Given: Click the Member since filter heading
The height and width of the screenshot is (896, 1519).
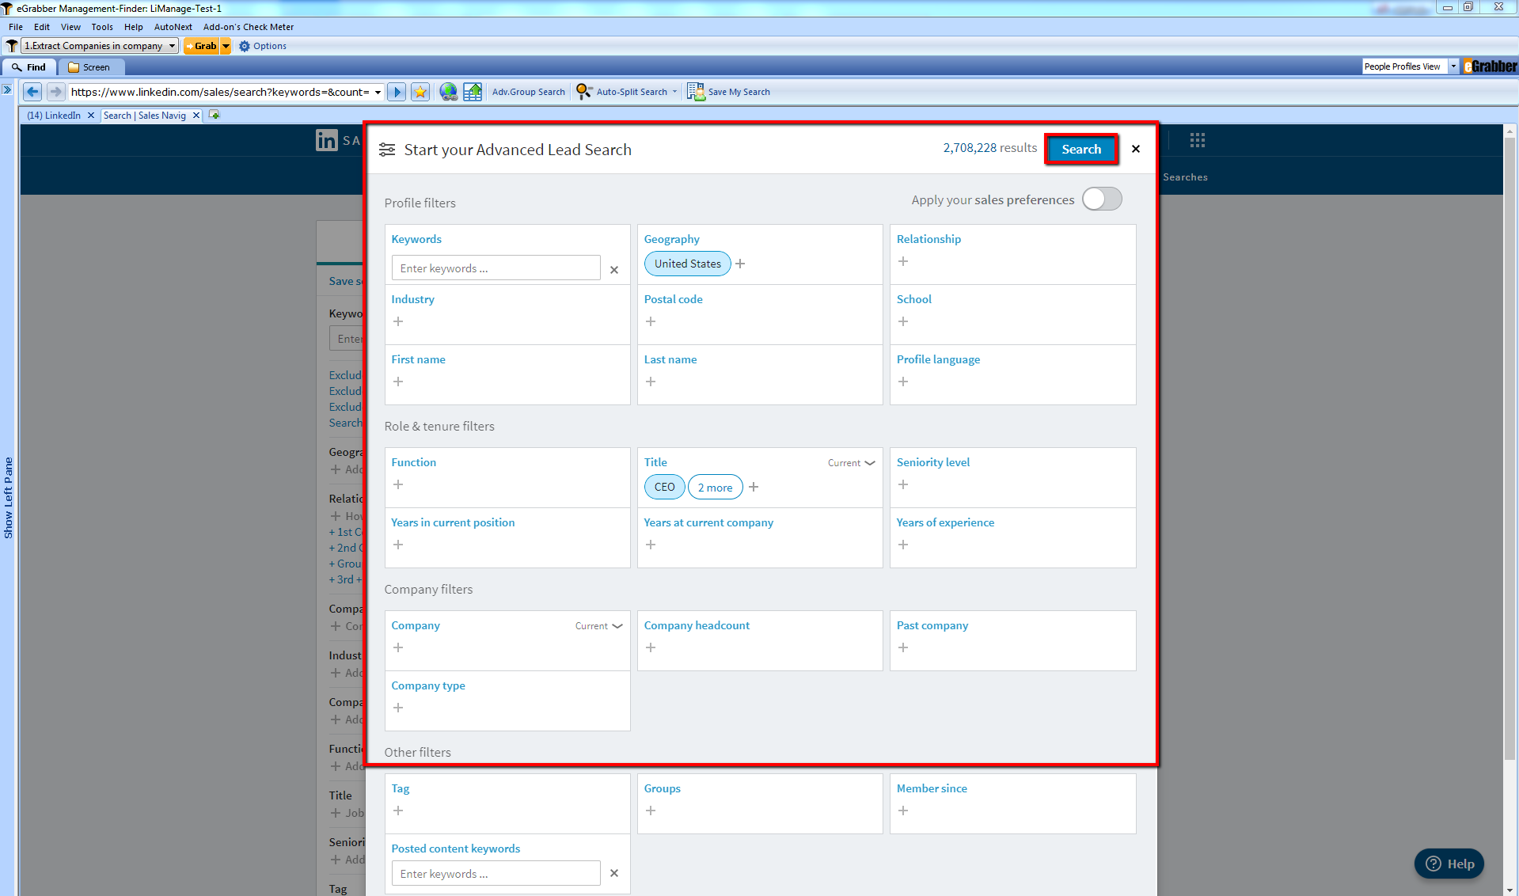Looking at the screenshot, I should [932, 788].
